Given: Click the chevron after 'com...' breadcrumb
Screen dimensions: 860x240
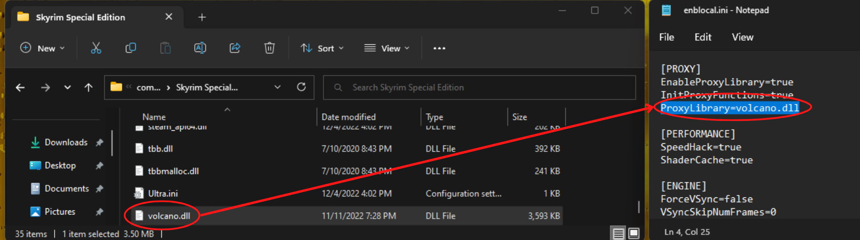Looking at the screenshot, I should coord(168,88).
